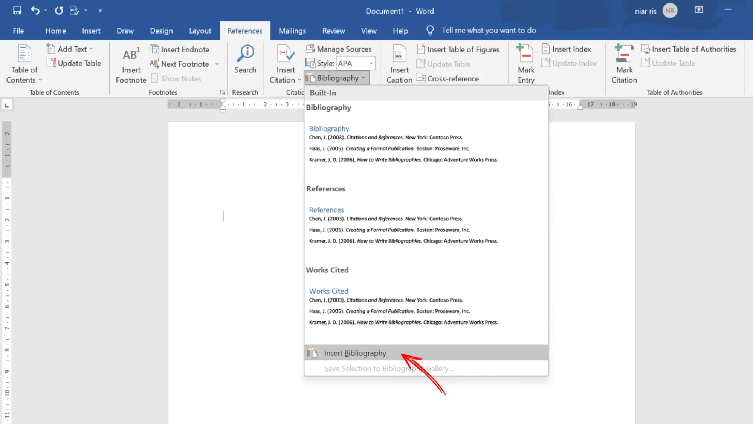This screenshot has width=753, height=424.
Task: Choose Insert Bibliography menu entry
Action: click(355, 353)
